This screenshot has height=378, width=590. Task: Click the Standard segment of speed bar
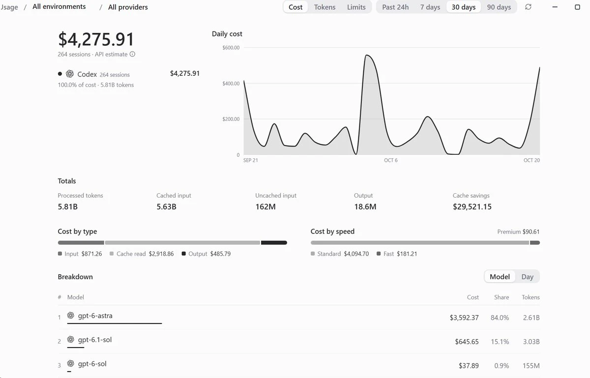tap(420, 242)
